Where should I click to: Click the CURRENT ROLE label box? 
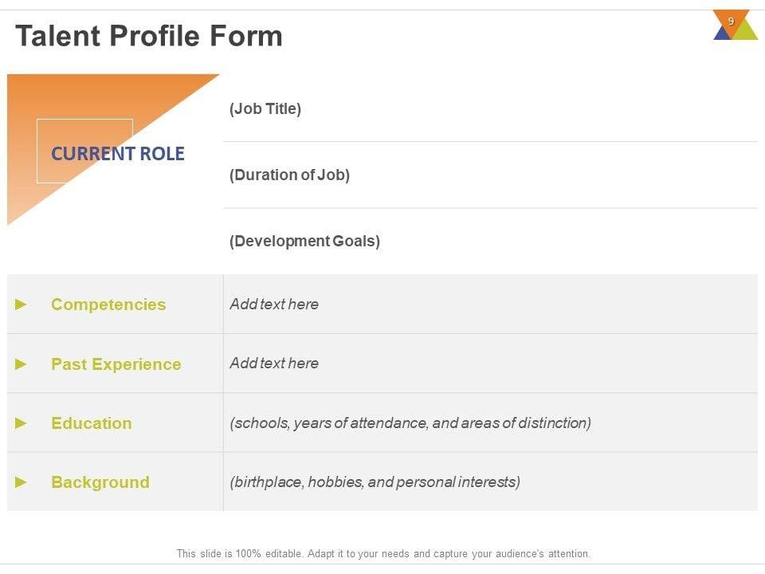[117, 153]
